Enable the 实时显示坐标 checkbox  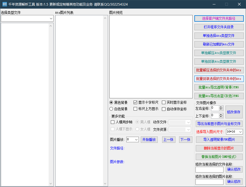pyautogui.click(x=164, y=102)
